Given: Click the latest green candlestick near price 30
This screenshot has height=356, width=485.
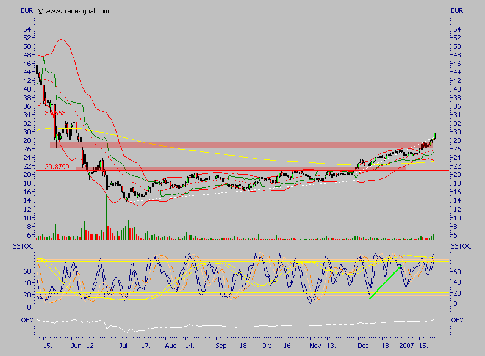Looking at the screenshot, I should (x=434, y=135).
